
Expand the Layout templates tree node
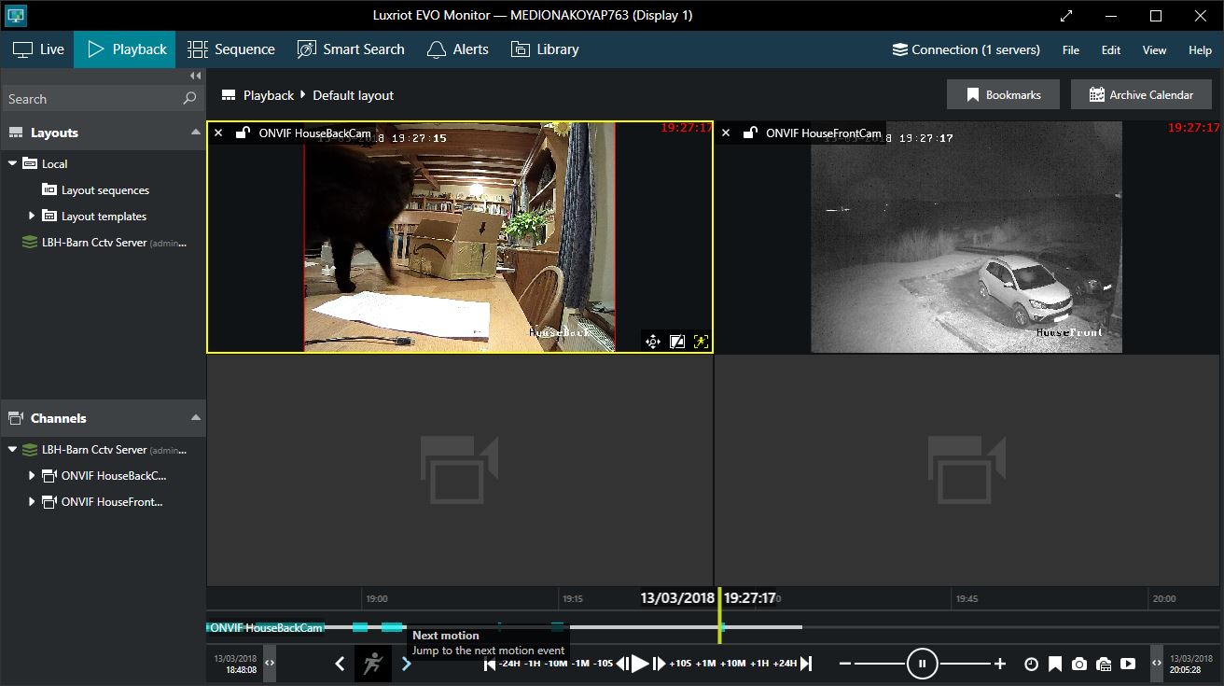coord(32,216)
